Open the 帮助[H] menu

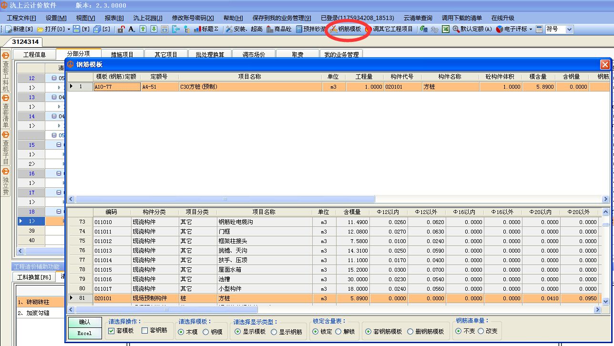point(233,18)
